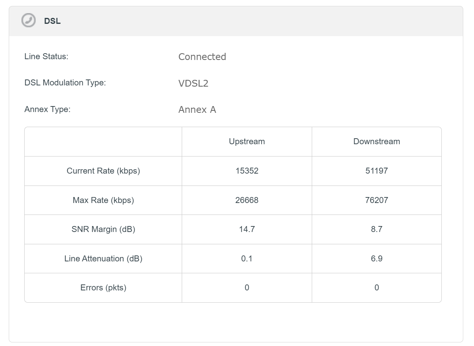Select the SNR Margin (dB) row label
Screen dimensions: 474x346
coord(103,229)
